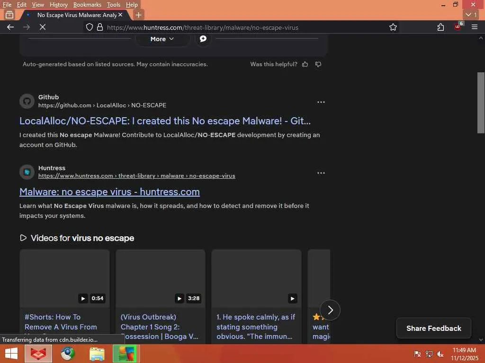
Task: Open the colorful blocks taskbar app
Action: [126, 354]
